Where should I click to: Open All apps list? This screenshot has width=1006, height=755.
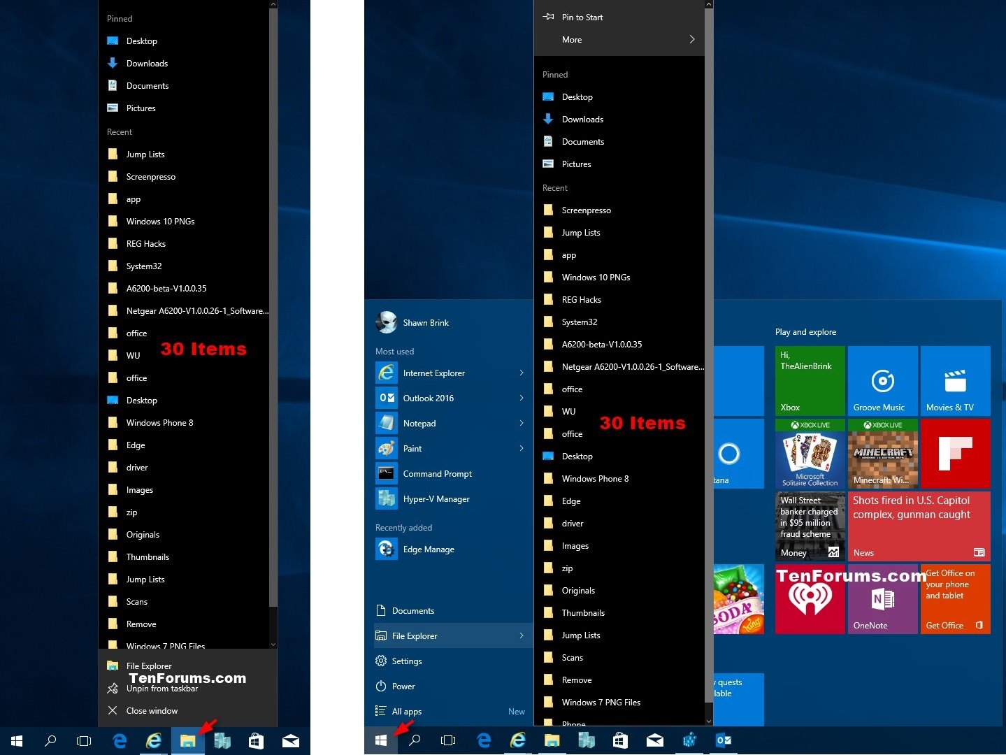point(453,712)
